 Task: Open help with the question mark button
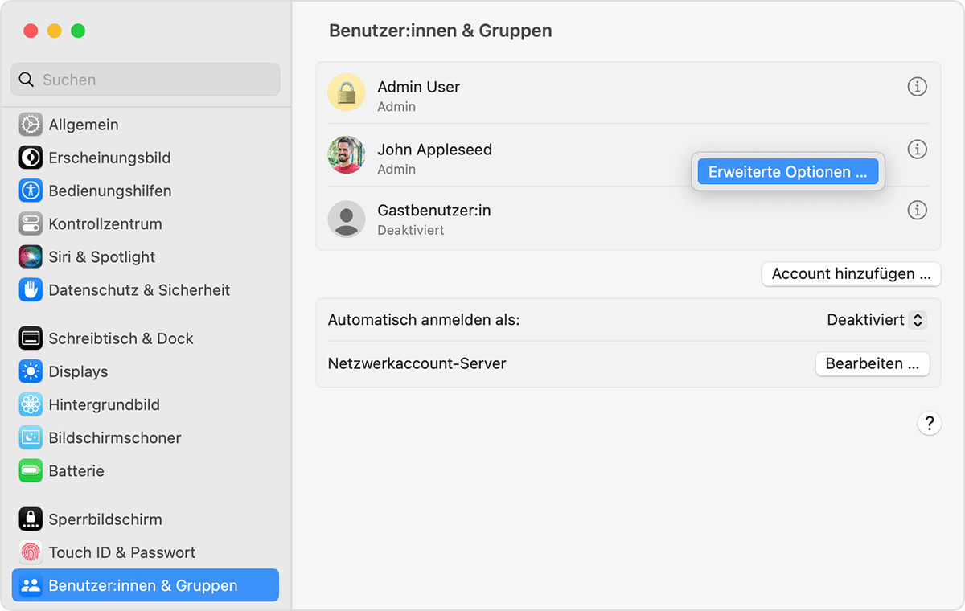[x=929, y=423]
